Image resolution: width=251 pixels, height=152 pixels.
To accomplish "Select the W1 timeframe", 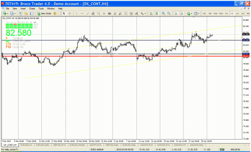I will click(243, 14).
